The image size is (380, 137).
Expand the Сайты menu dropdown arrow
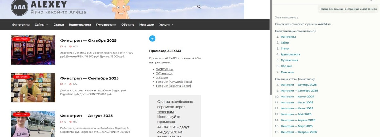tap(47, 24)
